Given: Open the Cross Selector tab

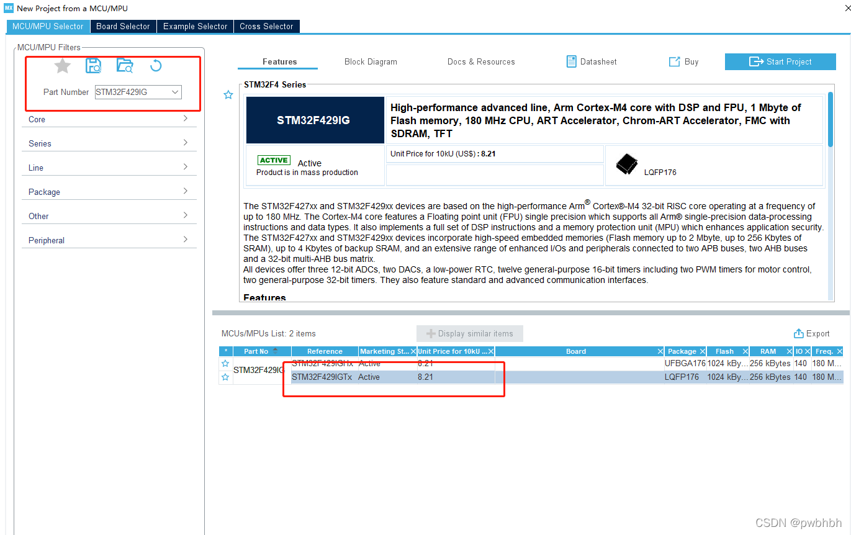Looking at the screenshot, I should (266, 26).
